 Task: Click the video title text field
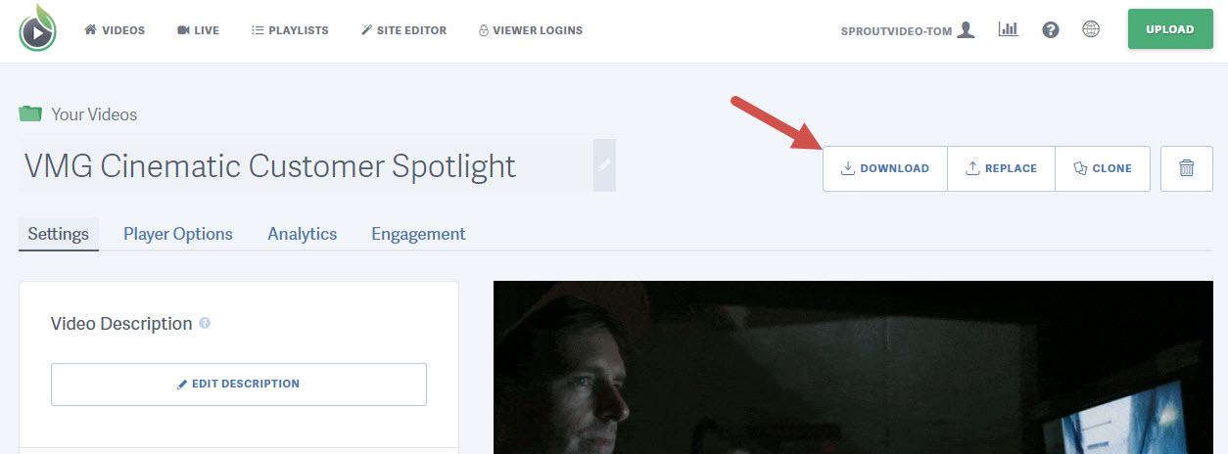(x=306, y=165)
